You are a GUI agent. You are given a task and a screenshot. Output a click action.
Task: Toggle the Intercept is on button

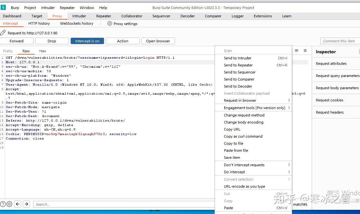click(87, 41)
